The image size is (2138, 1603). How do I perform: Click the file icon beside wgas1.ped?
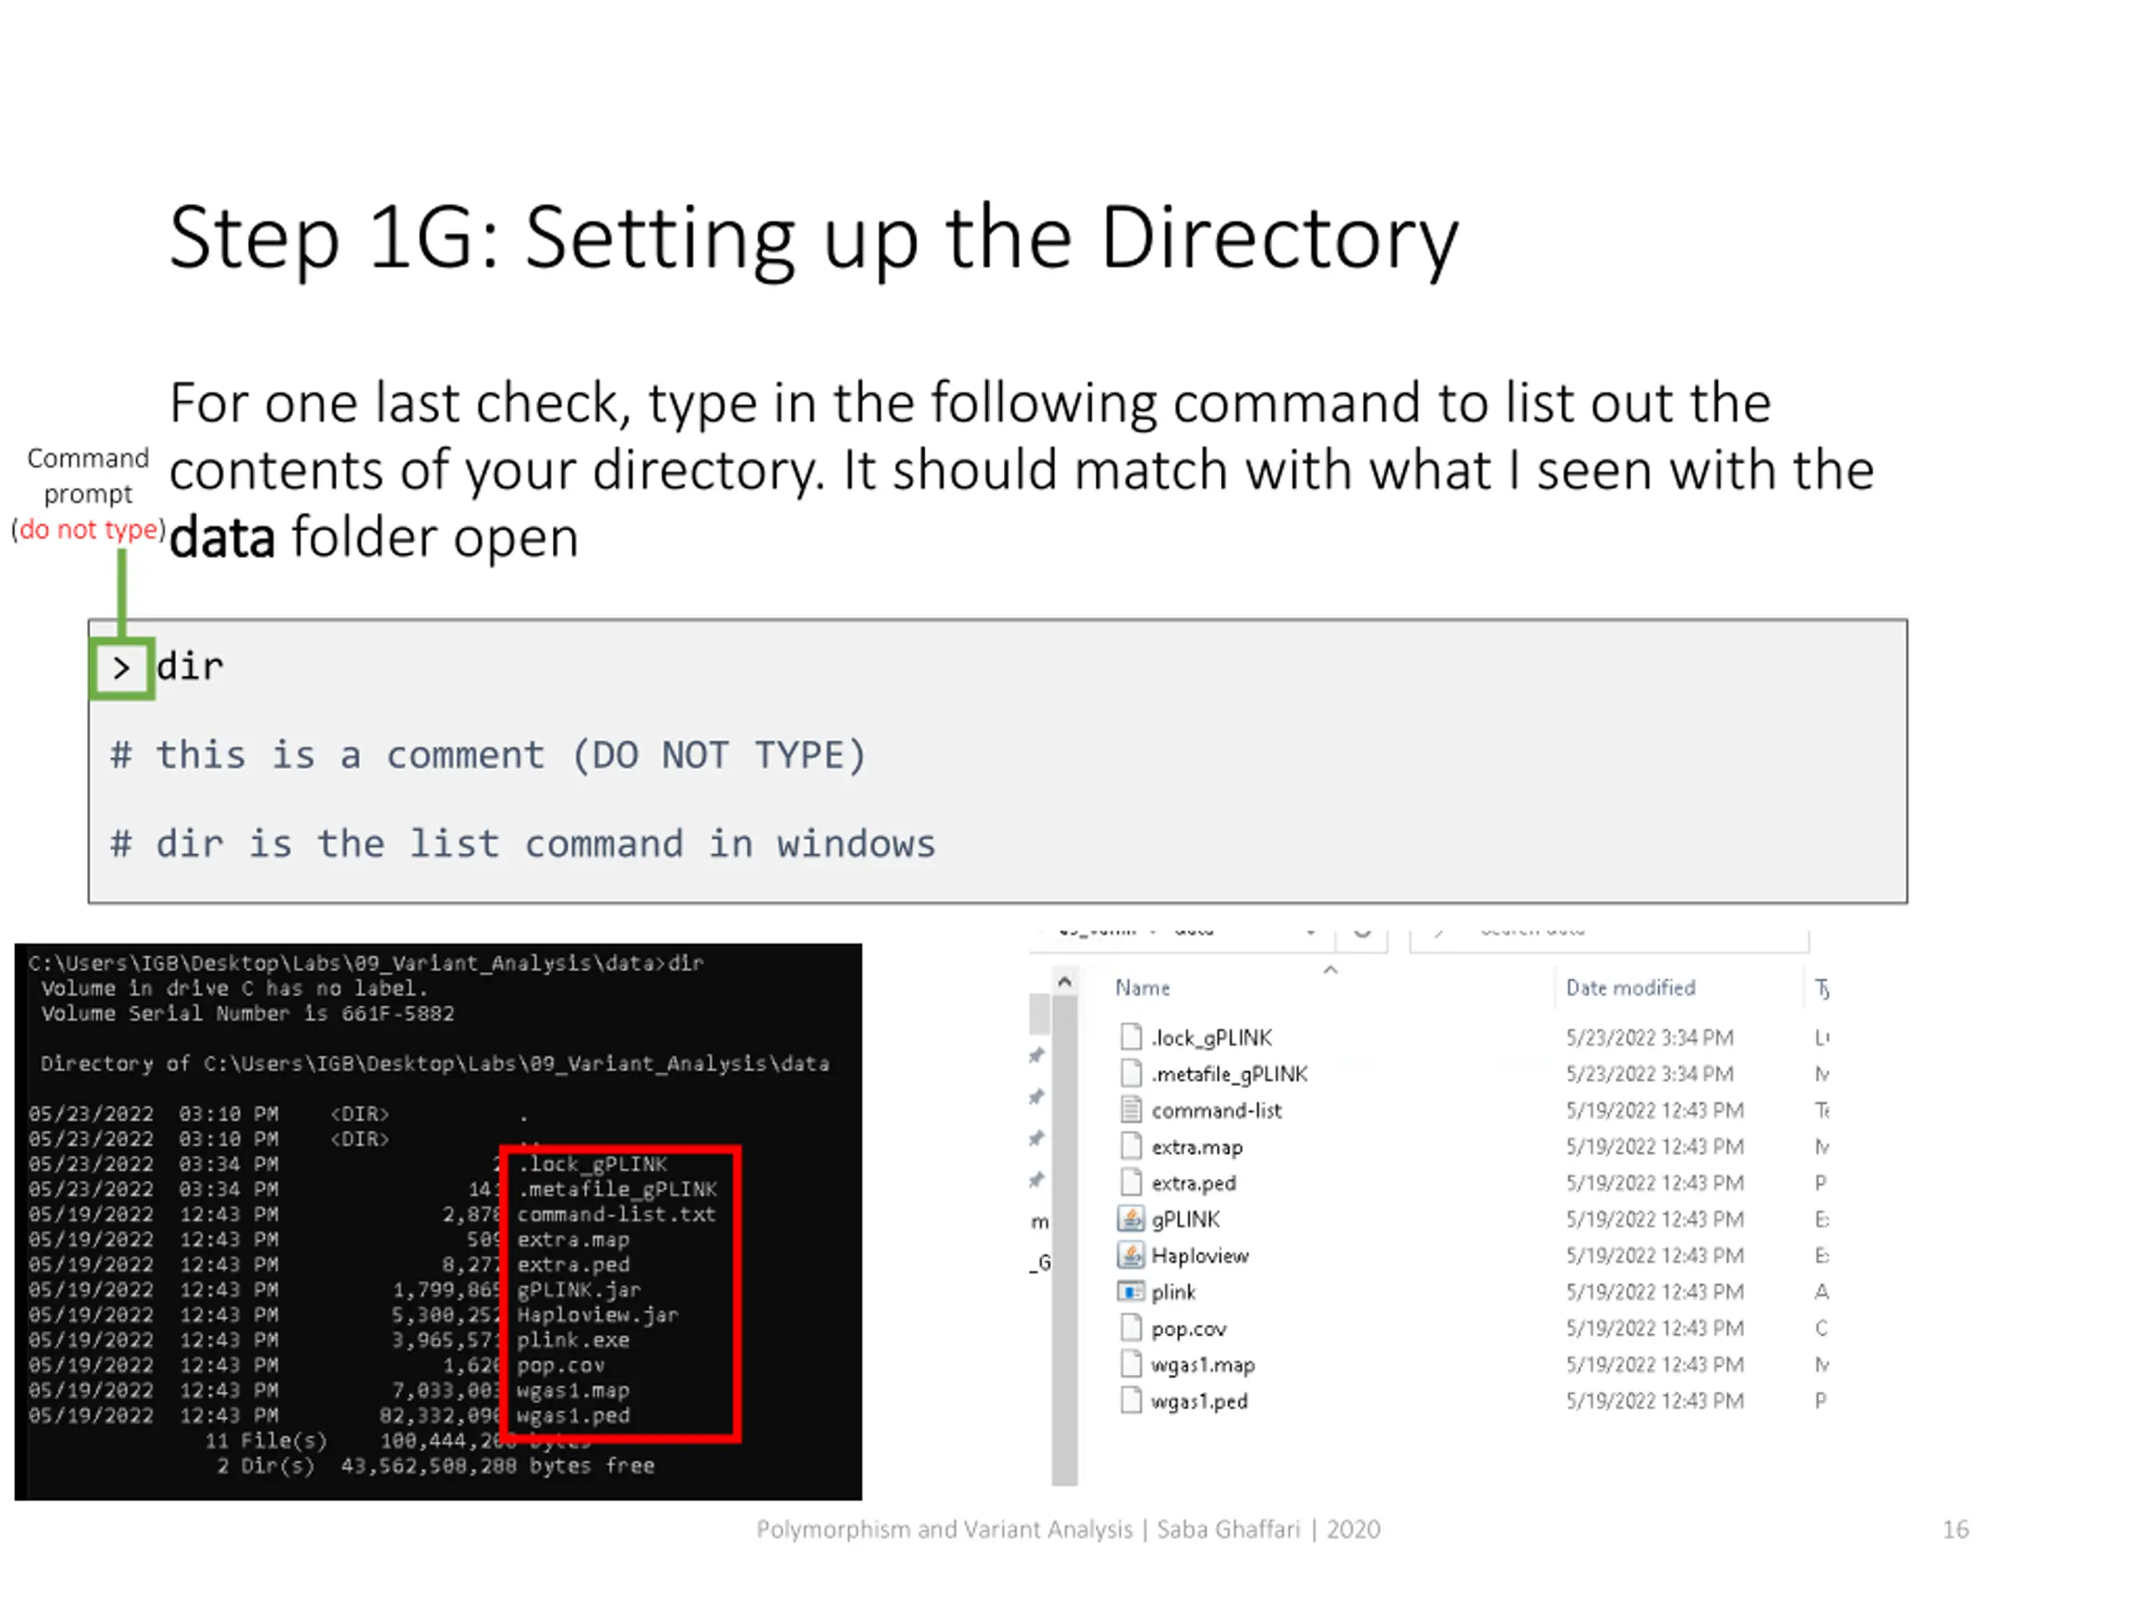(1130, 1400)
